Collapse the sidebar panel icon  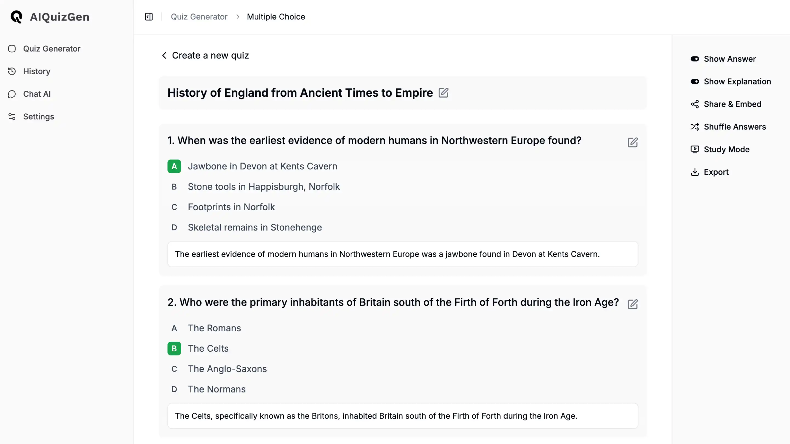point(149,16)
